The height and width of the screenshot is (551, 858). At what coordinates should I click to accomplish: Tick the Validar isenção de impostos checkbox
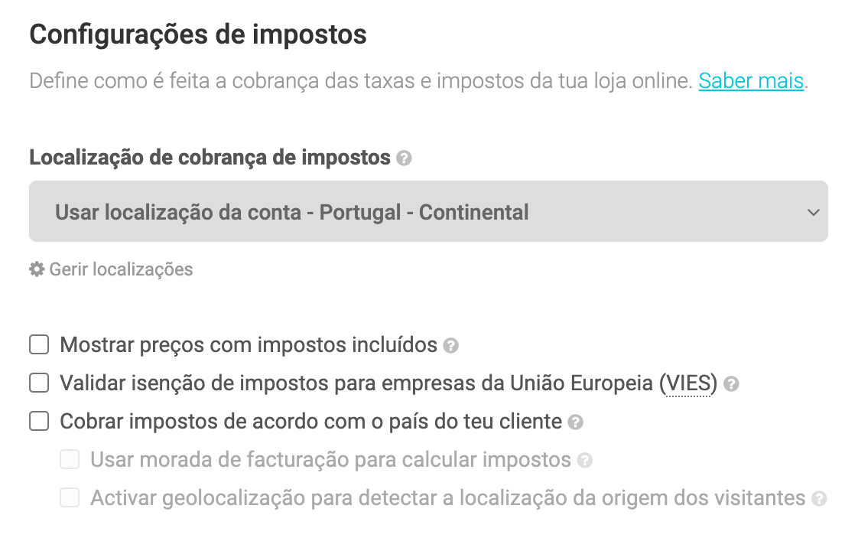coord(39,383)
